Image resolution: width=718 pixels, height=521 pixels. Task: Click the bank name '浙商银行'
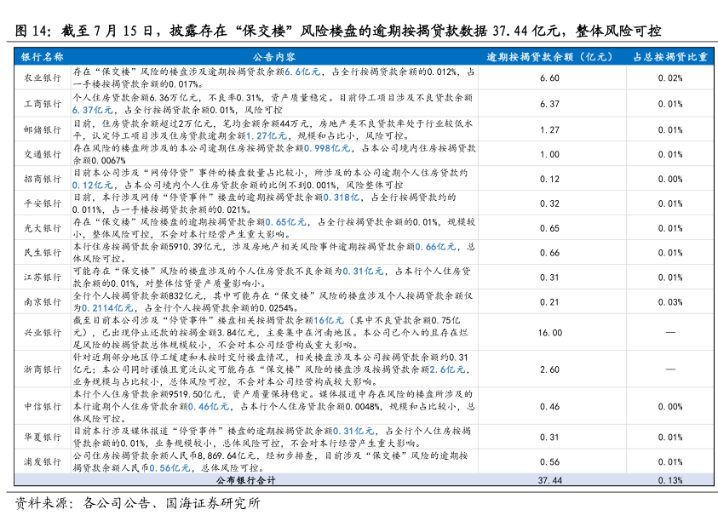[43, 369]
